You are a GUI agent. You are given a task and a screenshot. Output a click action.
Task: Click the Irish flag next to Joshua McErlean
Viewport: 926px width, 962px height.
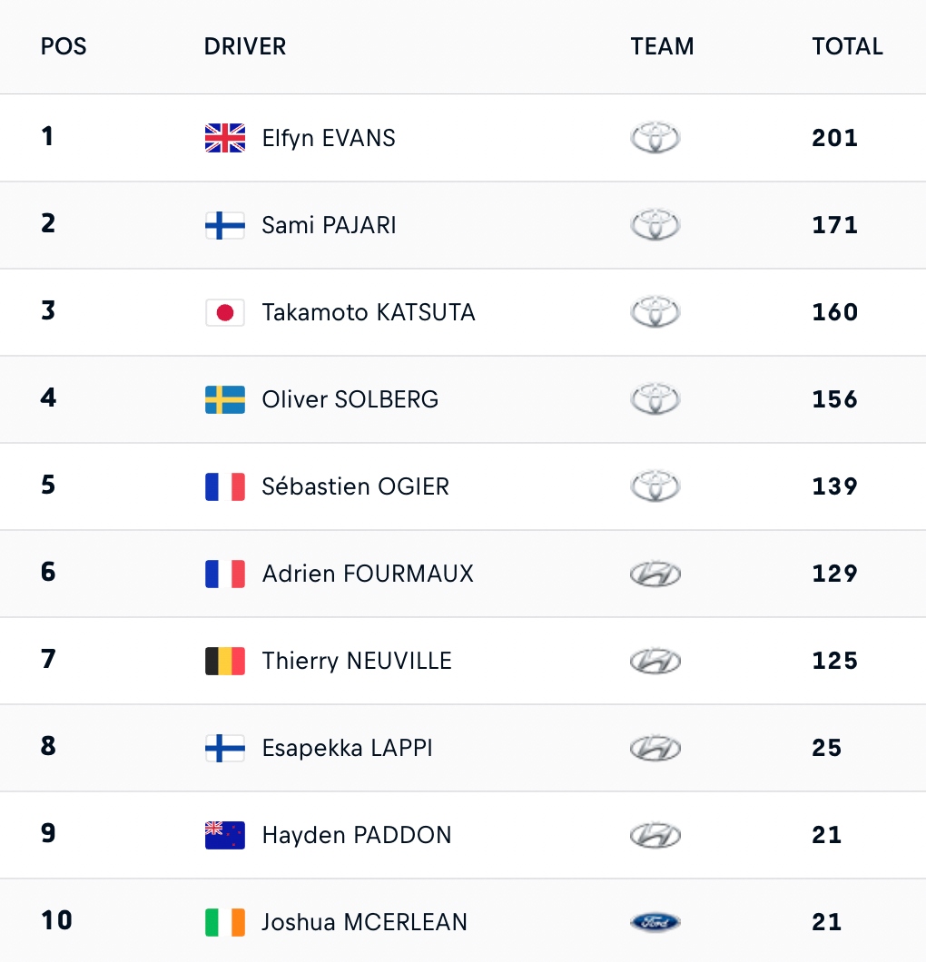(225, 922)
